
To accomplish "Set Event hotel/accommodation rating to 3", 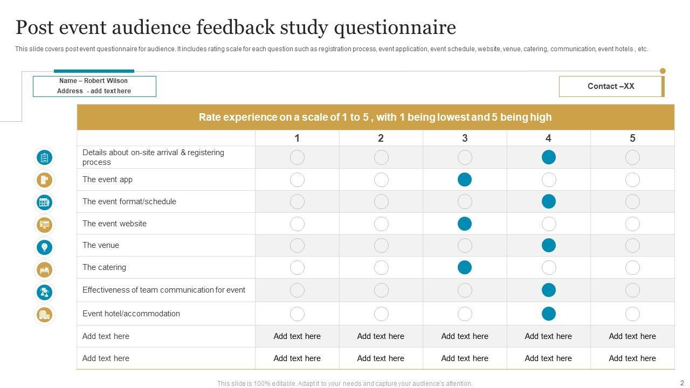I will [465, 314].
